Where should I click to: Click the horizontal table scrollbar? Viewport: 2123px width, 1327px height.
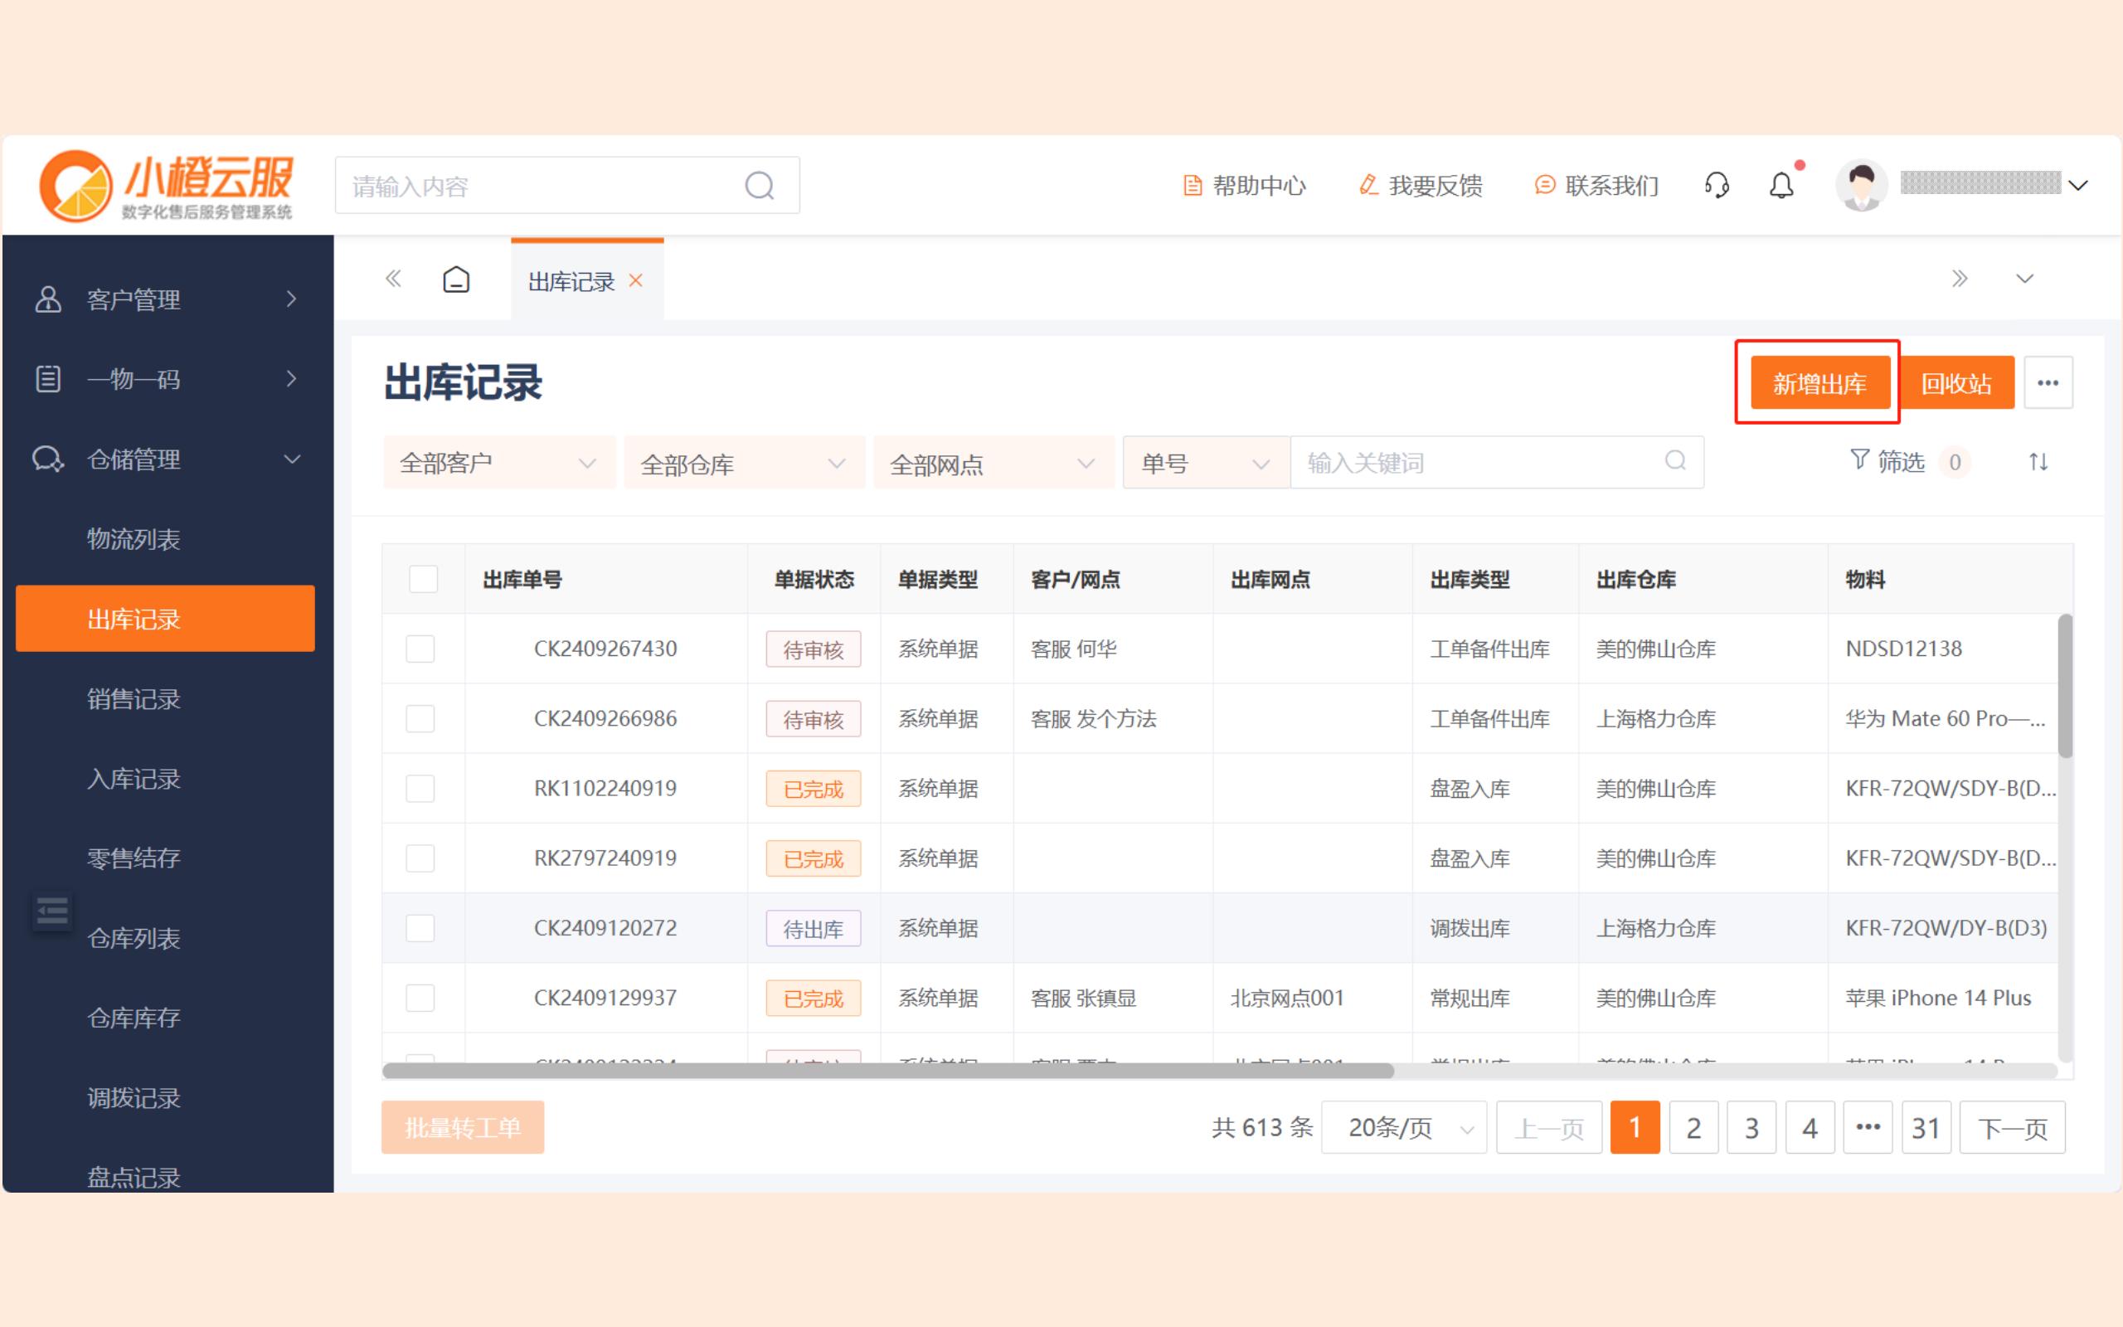pyautogui.click(x=888, y=1071)
